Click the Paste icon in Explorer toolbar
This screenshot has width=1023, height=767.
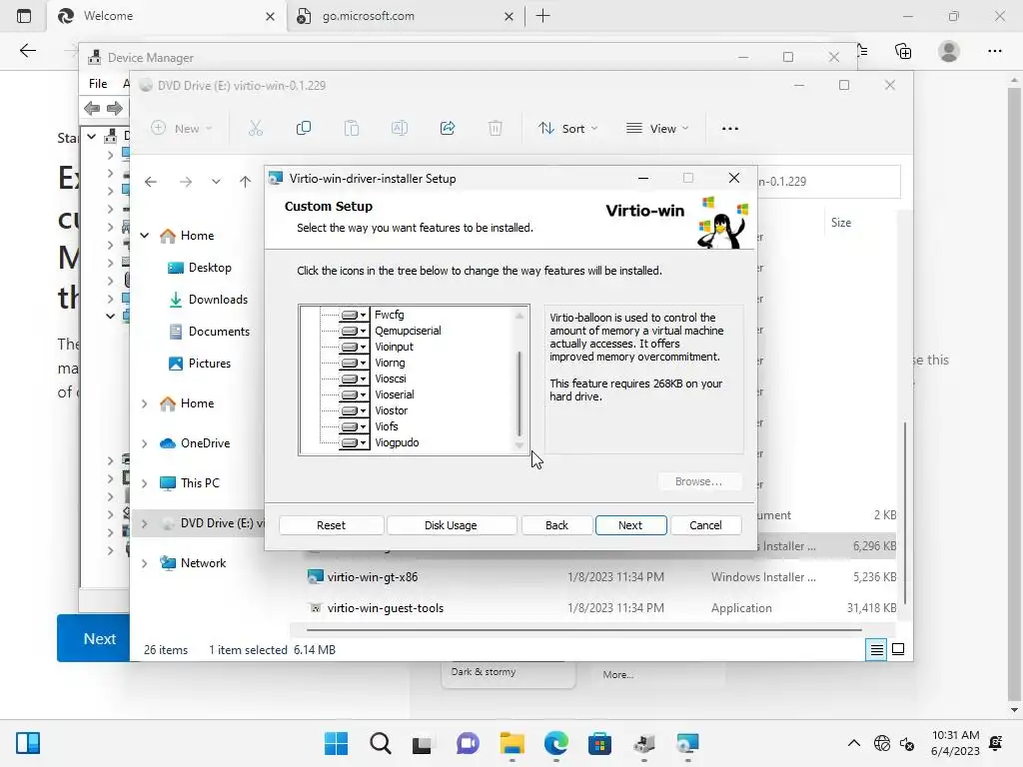click(x=352, y=129)
